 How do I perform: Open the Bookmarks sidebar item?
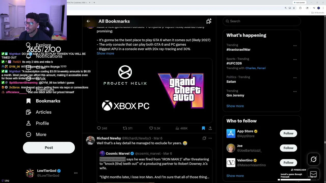tap(43, 101)
